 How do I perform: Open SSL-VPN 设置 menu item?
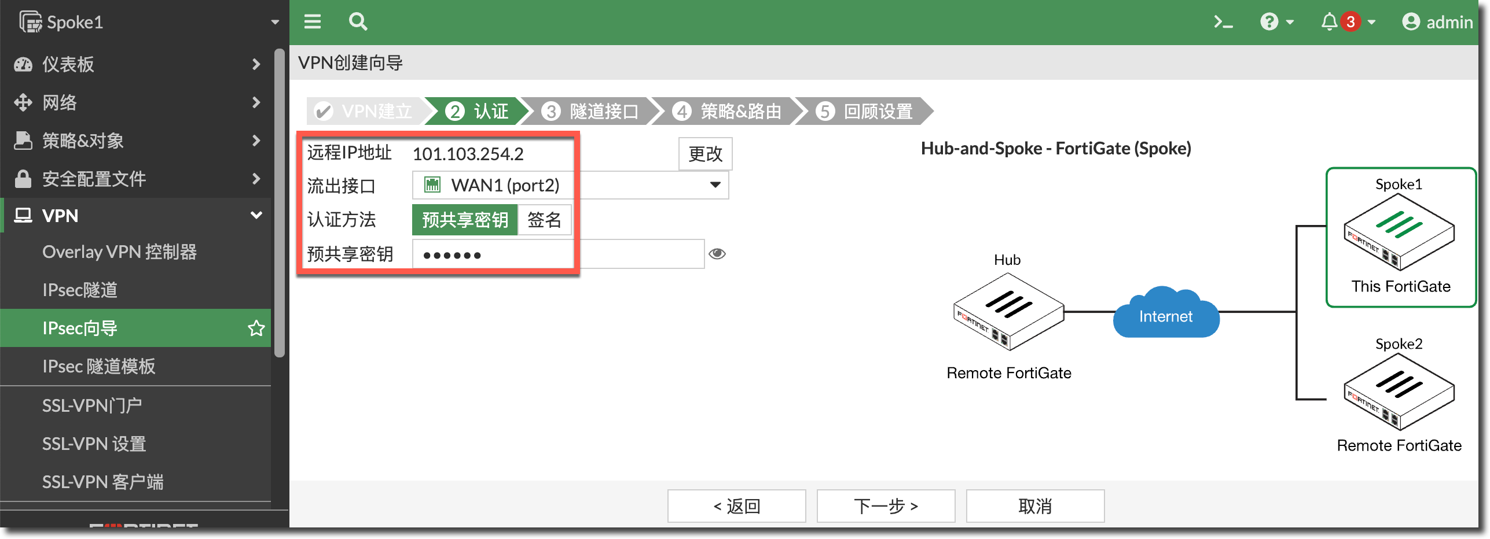94,444
